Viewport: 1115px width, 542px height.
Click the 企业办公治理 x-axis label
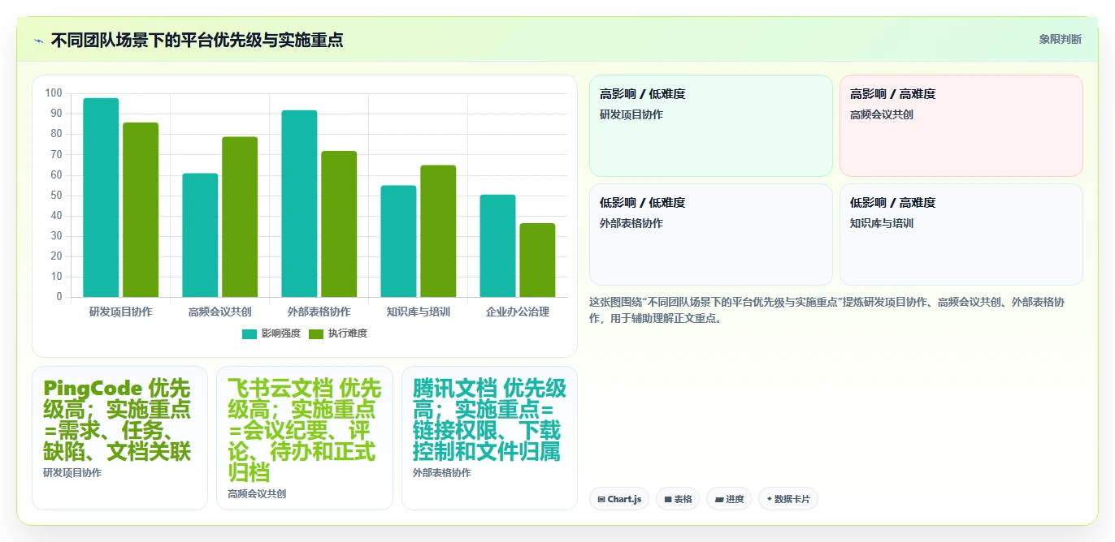517,312
